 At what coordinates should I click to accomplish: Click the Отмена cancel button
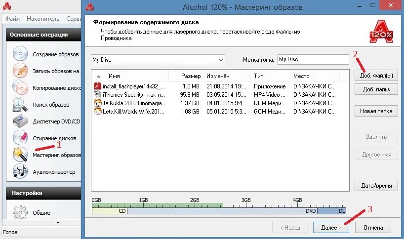pos(373,228)
